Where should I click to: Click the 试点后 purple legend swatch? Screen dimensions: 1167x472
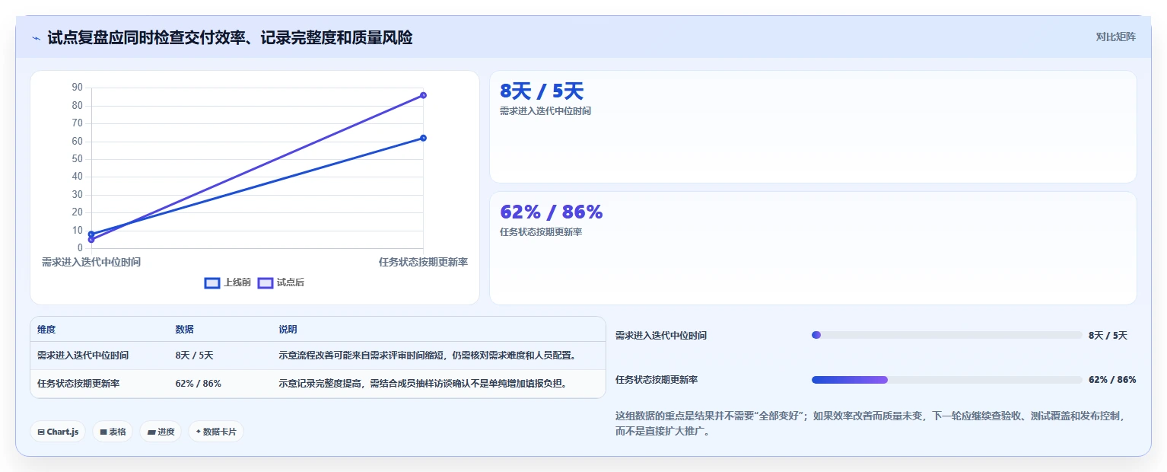(x=266, y=282)
